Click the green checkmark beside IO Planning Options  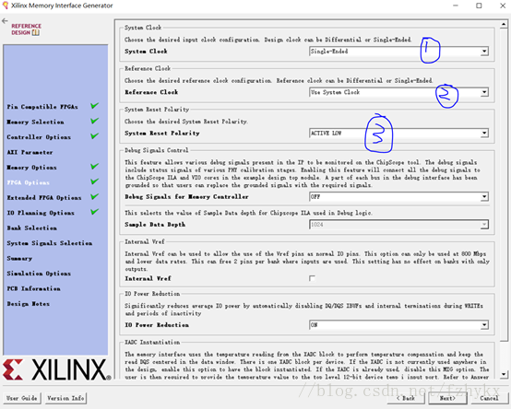pos(94,212)
